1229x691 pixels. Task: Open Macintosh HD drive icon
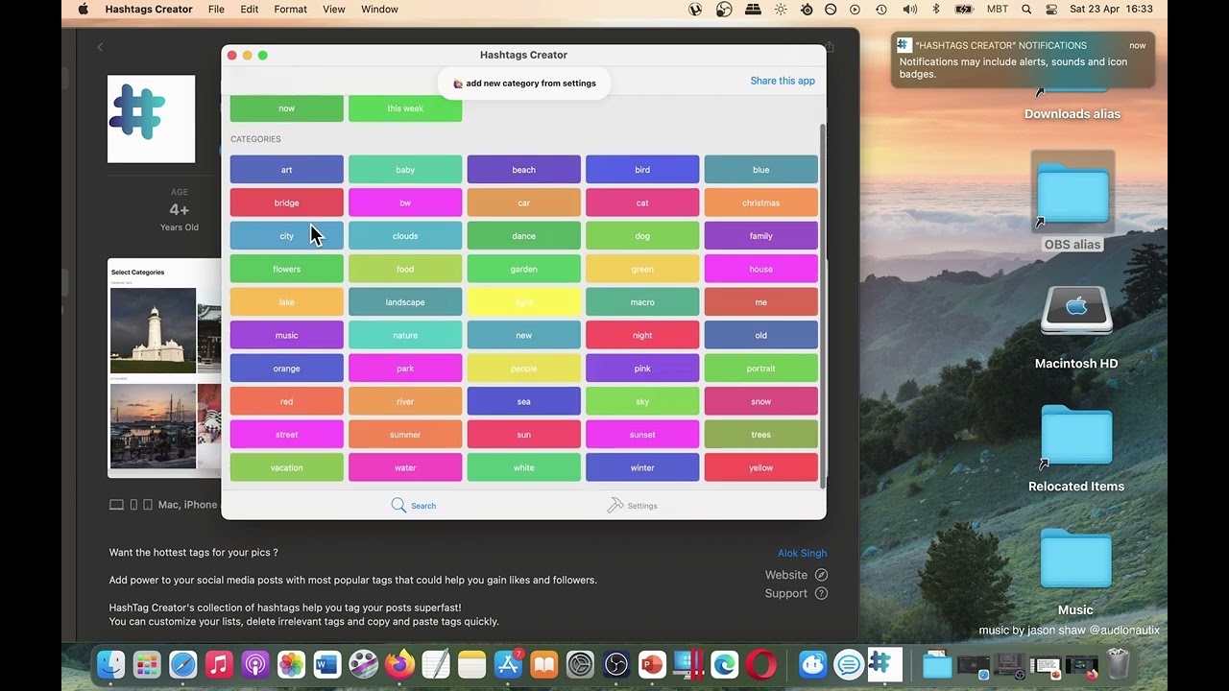click(1076, 326)
